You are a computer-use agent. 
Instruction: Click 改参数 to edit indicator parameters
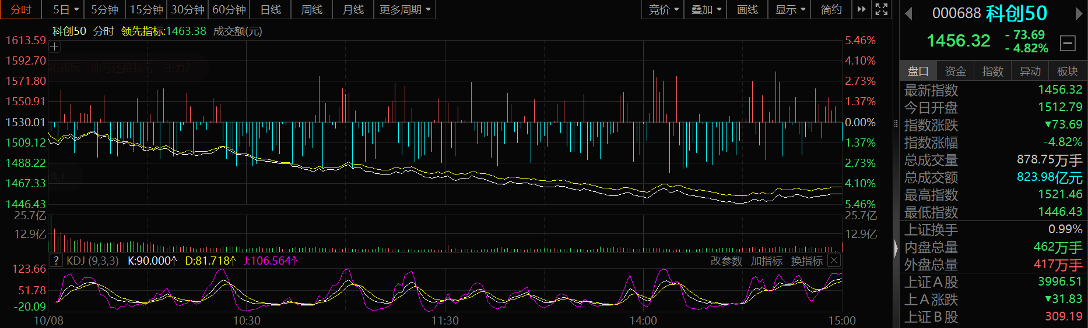click(726, 261)
